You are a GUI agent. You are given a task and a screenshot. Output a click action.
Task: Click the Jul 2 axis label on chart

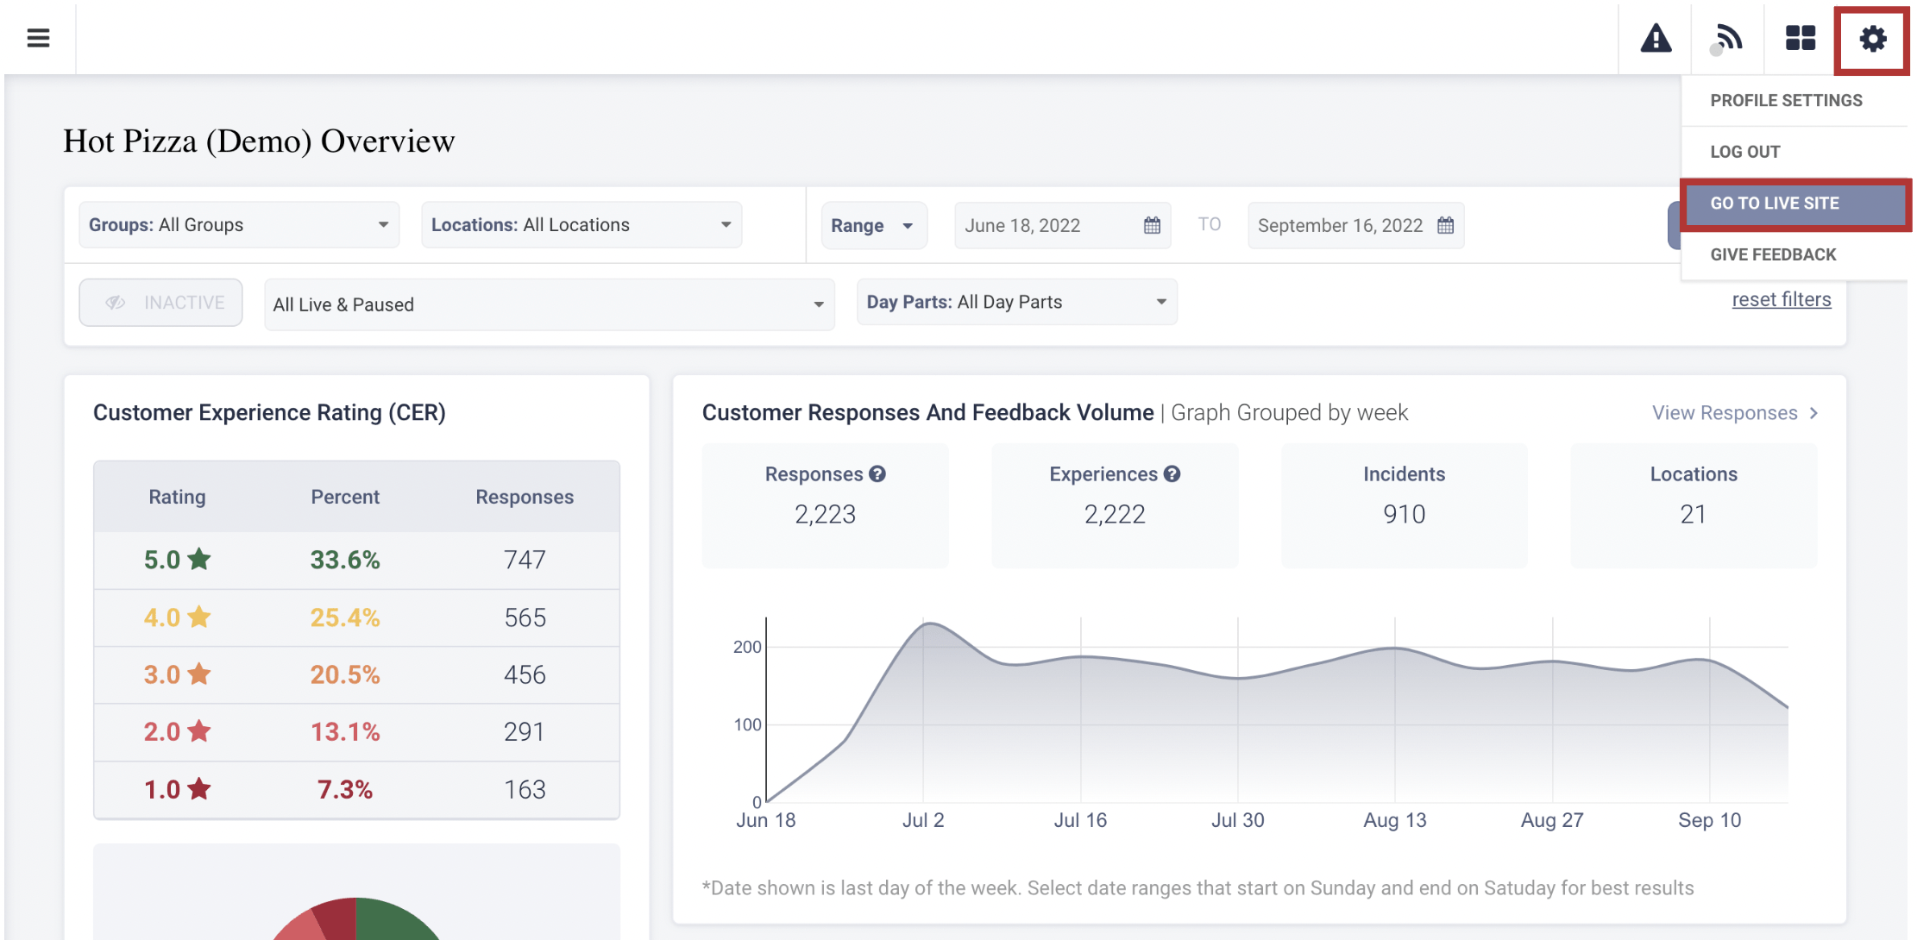pyautogui.click(x=923, y=820)
